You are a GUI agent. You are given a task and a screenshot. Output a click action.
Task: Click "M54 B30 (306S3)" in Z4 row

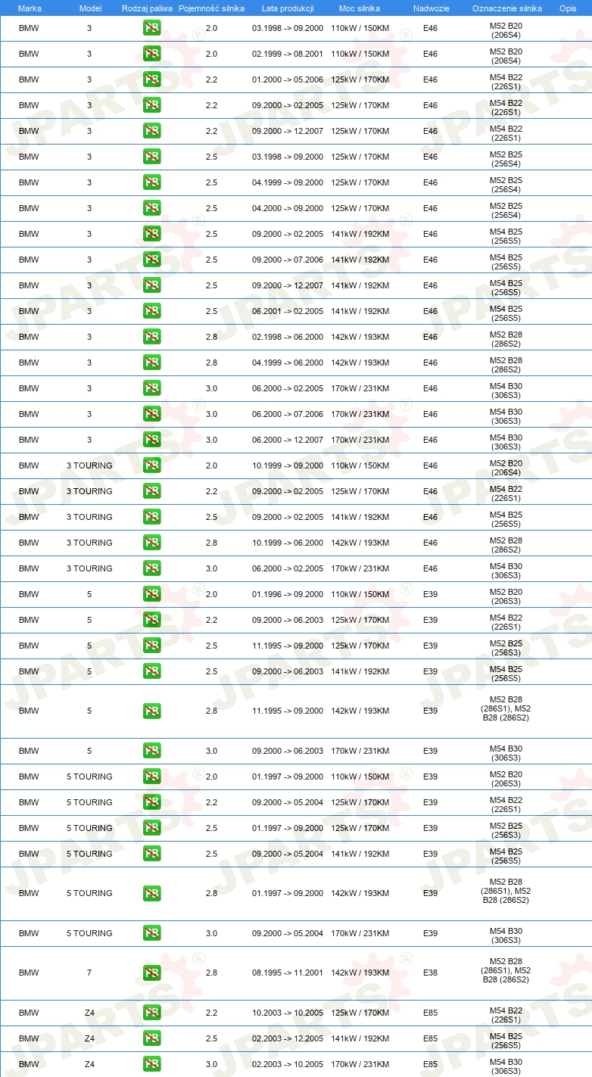coord(506,1066)
